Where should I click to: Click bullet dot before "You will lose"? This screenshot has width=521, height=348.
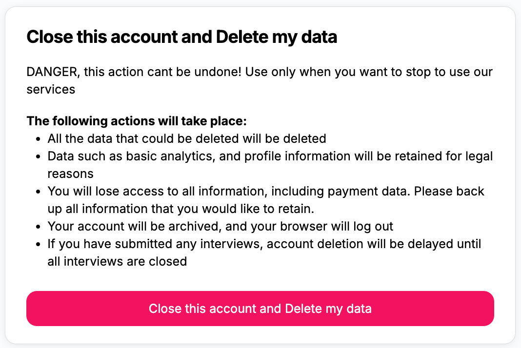pos(38,192)
